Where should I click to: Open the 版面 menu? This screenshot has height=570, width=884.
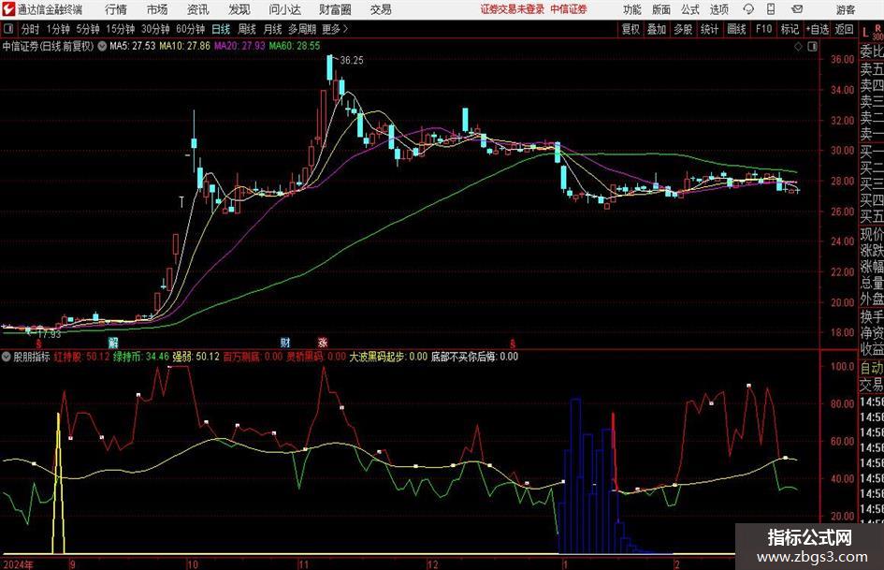point(660,9)
